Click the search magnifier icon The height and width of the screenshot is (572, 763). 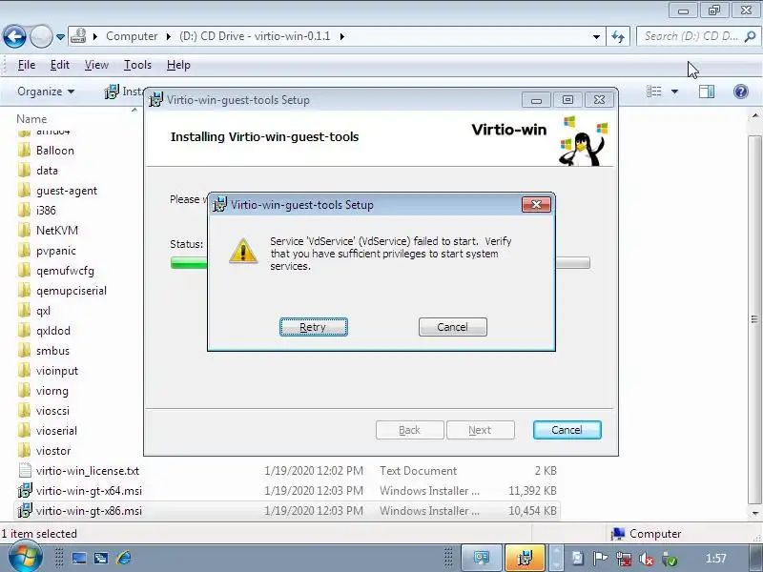tap(751, 36)
